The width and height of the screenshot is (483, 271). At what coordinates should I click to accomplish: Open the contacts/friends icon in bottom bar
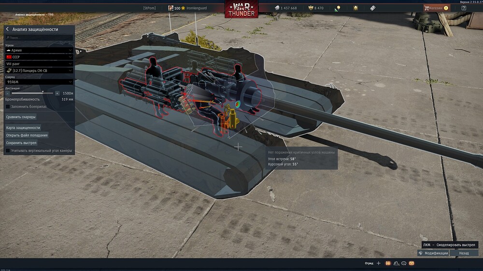(396, 263)
